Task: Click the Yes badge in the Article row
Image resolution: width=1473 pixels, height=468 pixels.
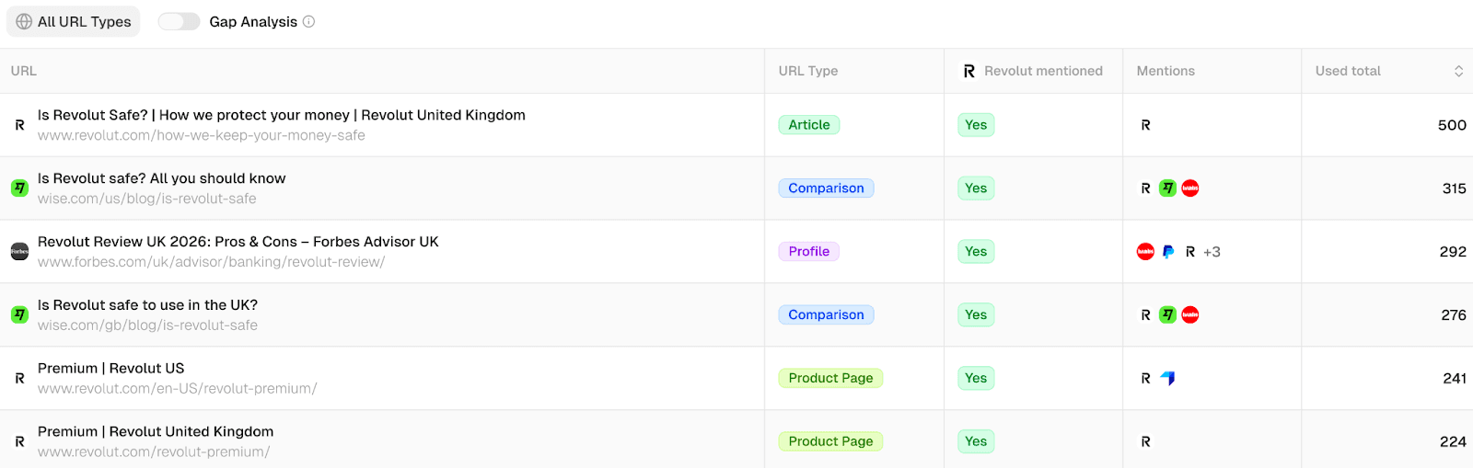Action: click(x=976, y=125)
